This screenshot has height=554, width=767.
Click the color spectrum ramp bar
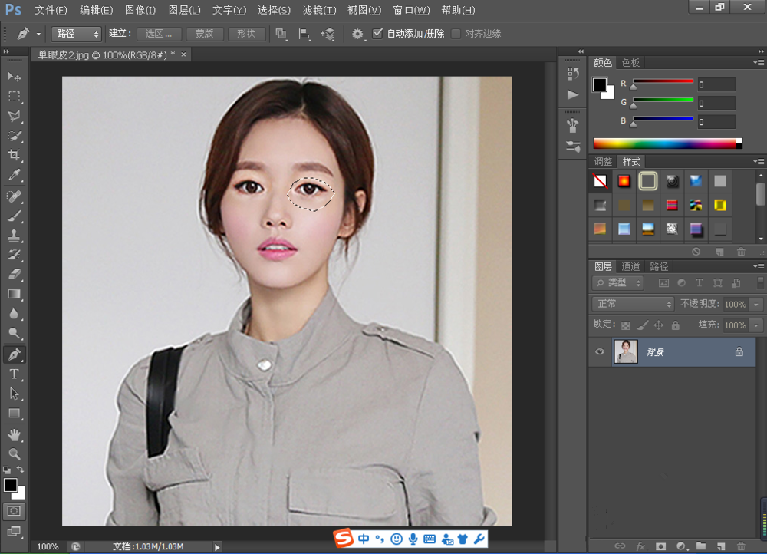[663, 143]
